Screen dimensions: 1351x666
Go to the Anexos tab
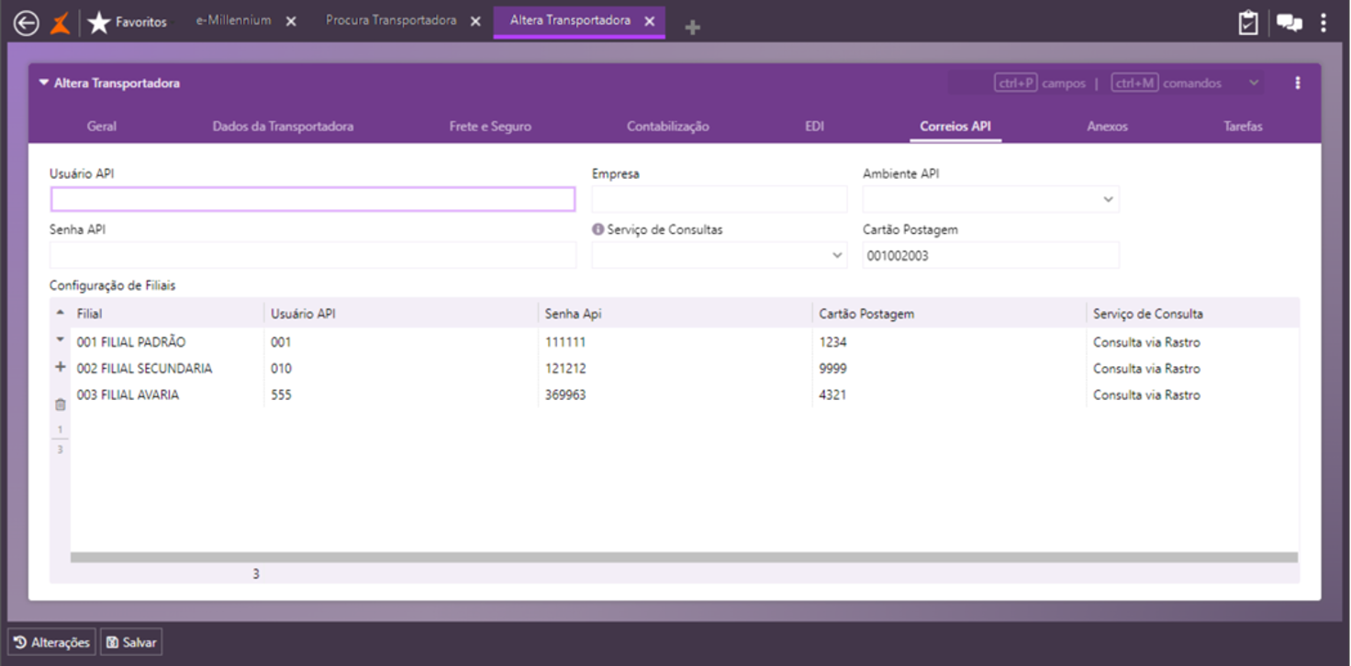pyautogui.click(x=1107, y=127)
